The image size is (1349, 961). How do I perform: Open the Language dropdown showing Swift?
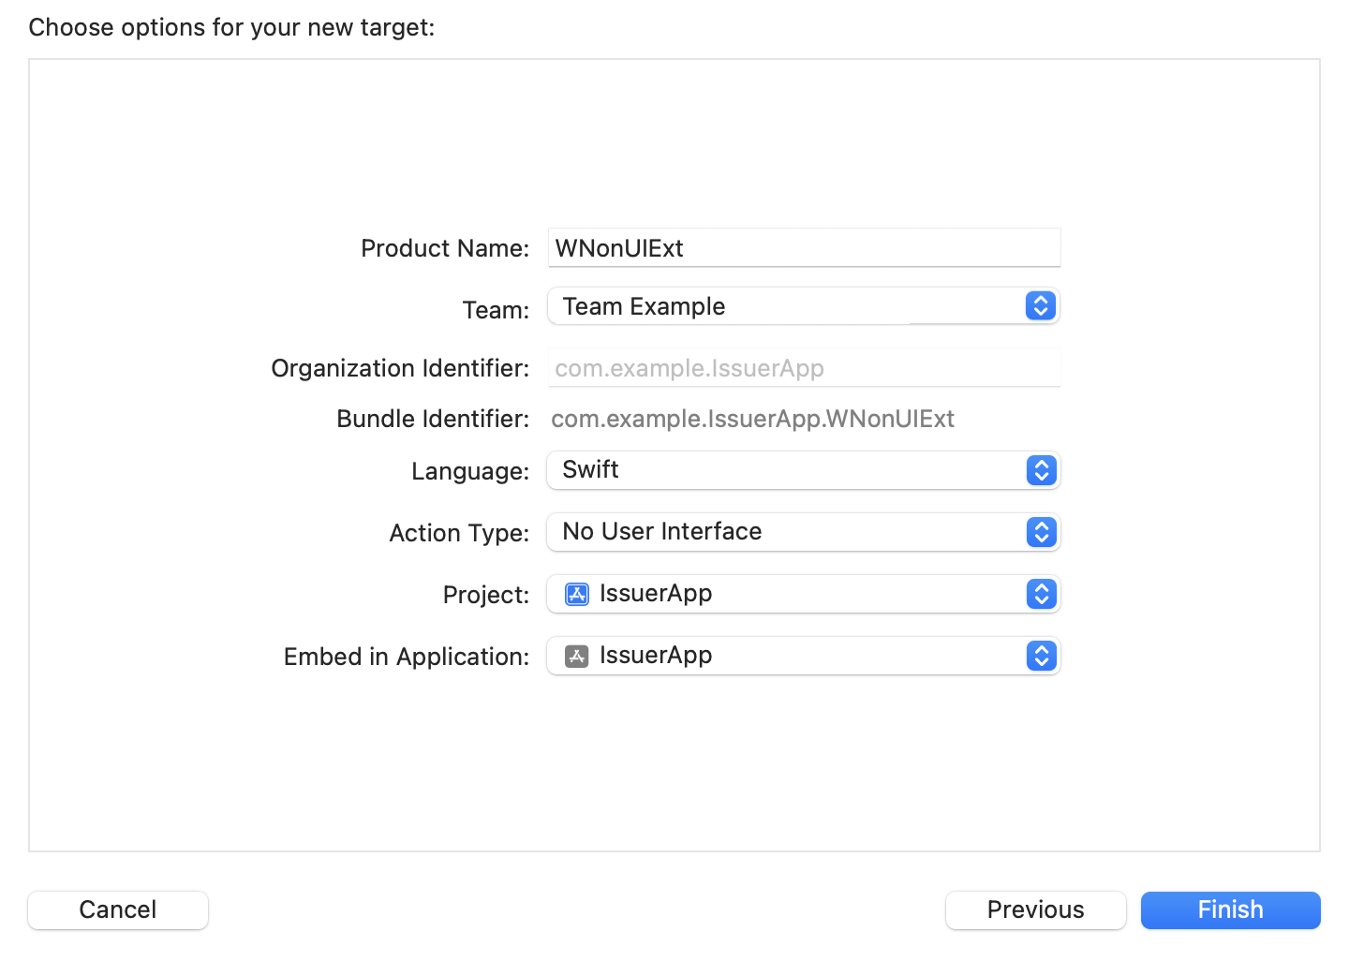(804, 470)
